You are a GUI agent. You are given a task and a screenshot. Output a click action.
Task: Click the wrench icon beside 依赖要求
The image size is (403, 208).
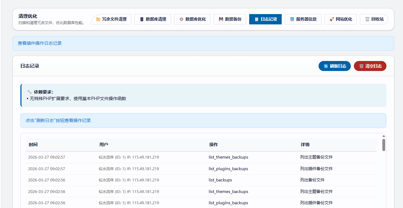(x=29, y=92)
